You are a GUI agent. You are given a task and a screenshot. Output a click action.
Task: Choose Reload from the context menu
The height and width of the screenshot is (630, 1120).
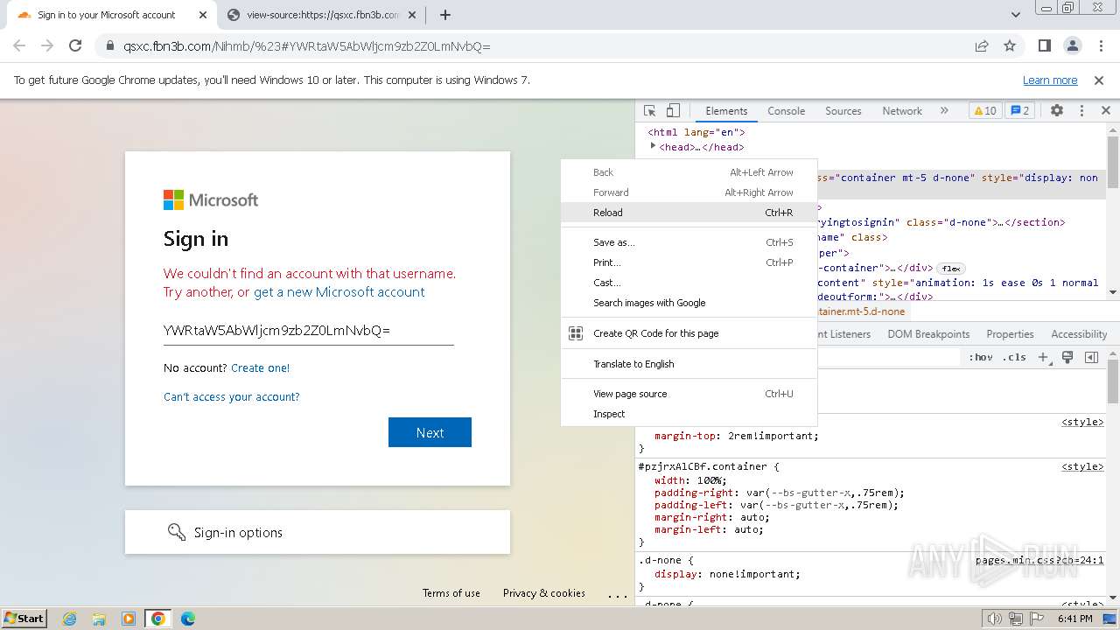coord(689,213)
